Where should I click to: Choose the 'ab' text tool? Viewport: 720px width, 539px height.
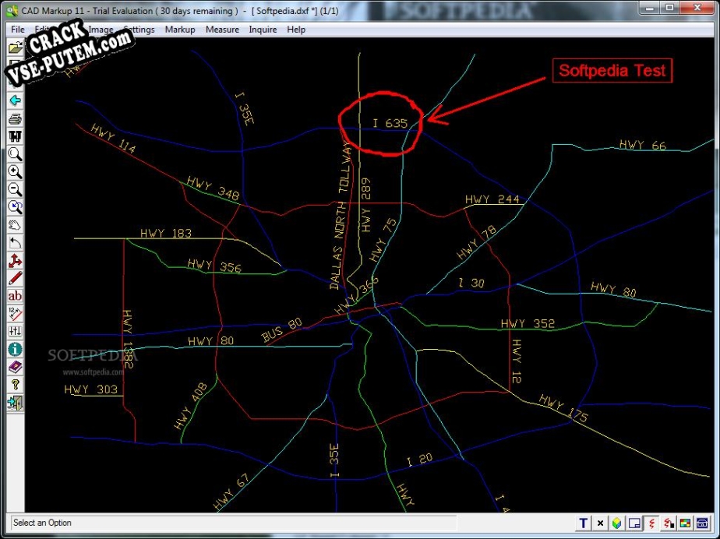tap(15, 296)
